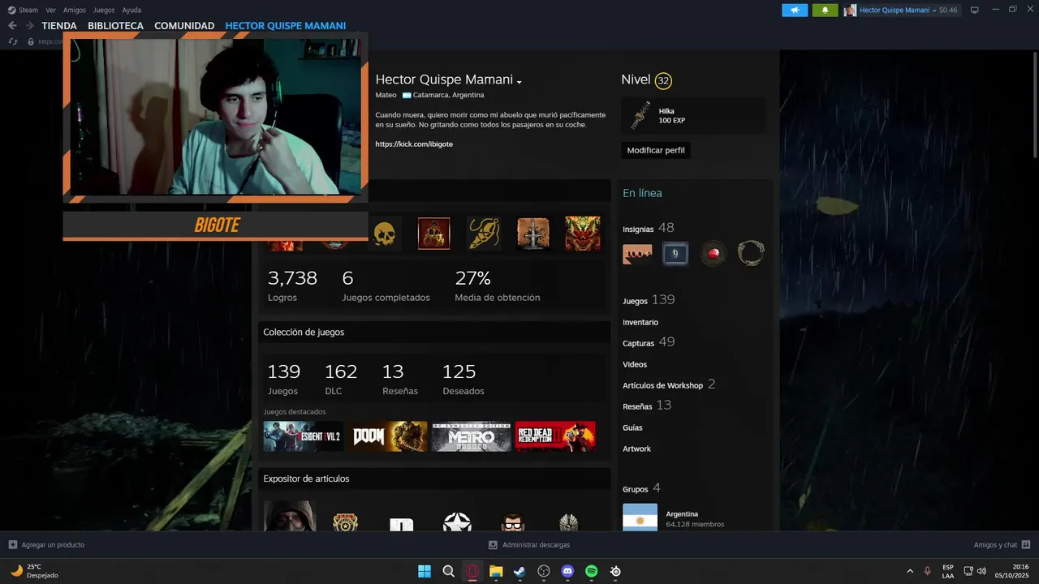The width and height of the screenshot is (1039, 584).
Task: Open the blue number 9 years badge
Action: pyautogui.click(x=675, y=254)
